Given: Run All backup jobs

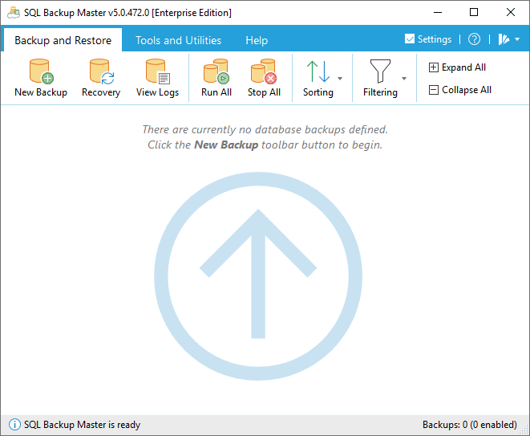Looking at the screenshot, I should (216, 78).
